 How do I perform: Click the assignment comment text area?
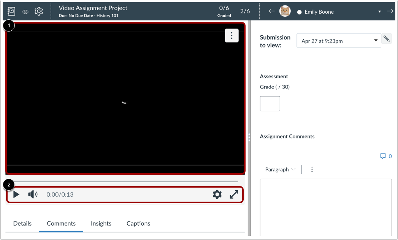coord(326,207)
